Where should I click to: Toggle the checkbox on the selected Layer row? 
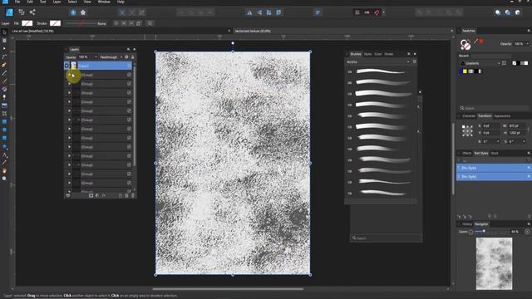coord(129,66)
